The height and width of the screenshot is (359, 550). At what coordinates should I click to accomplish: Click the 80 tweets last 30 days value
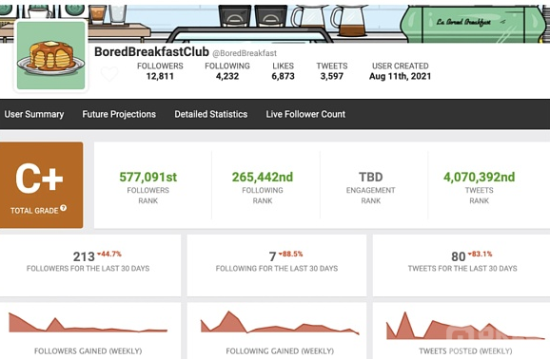(x=459, y=256)
